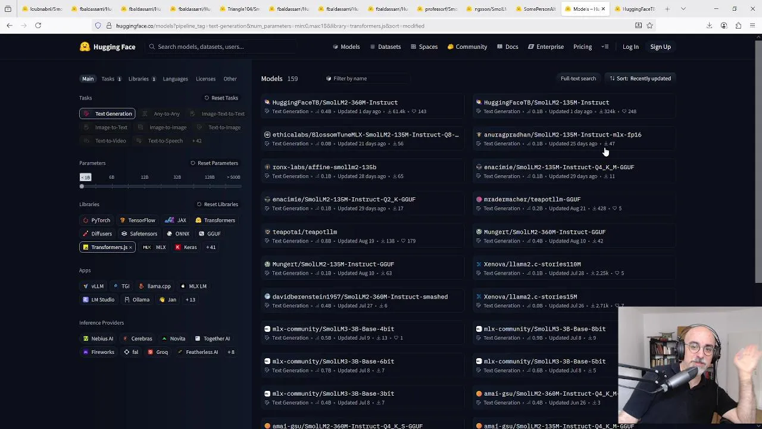The image size is (762, 429).
Task: Click the Full-text search button
Action: (578, 79)
